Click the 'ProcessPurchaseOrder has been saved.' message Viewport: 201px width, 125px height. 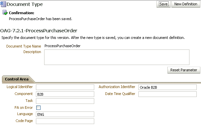(x=41, y=19)
